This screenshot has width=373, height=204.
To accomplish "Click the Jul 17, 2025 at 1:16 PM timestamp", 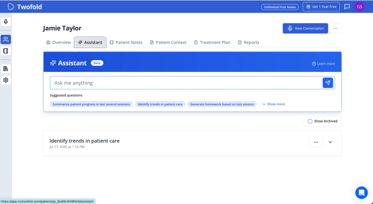I will 67,147.
